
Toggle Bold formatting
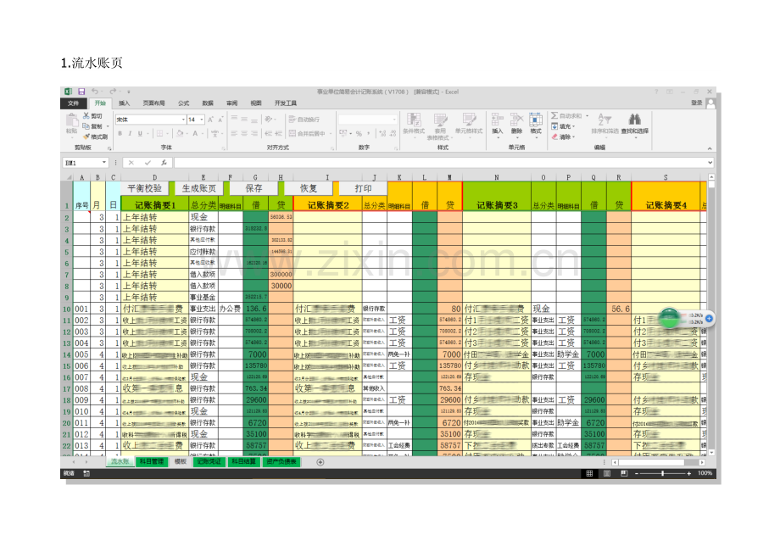(120, 133)
